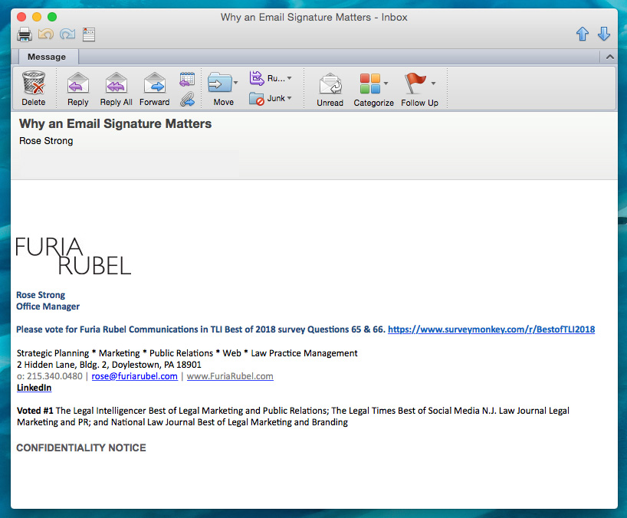Go to the next message with down arrow
Image resolution: width=627 pixels, height=518 pixels.
[x=604, y=34]
